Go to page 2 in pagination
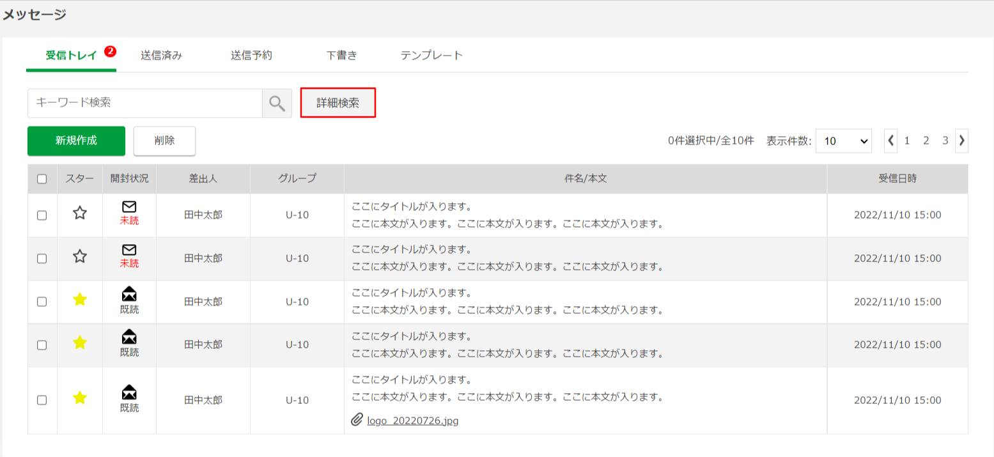Image resolution: width=994 pixels, height=457 pixels. [926, 141]
